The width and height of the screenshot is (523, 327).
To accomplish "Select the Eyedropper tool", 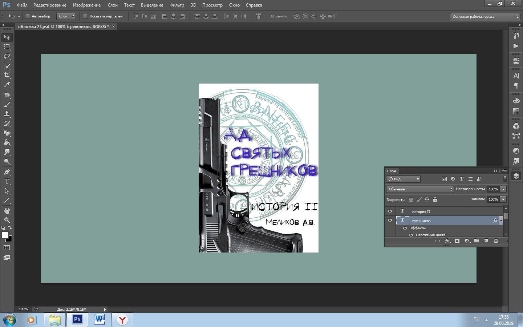I will pyautogui.click(x=7, y=85).
